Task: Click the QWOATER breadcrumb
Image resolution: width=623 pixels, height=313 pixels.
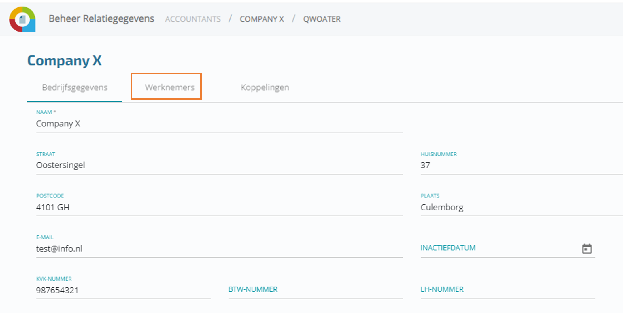Action: (x=322, y=19)
